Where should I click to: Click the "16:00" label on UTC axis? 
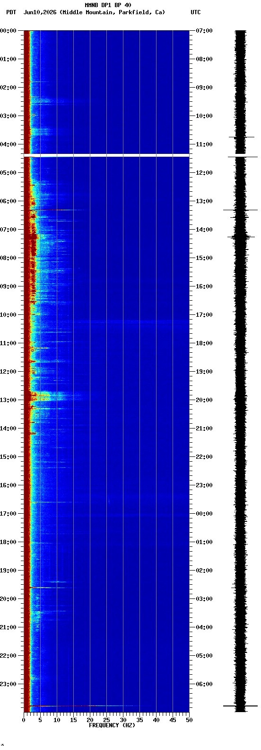(x=204, y=286)
